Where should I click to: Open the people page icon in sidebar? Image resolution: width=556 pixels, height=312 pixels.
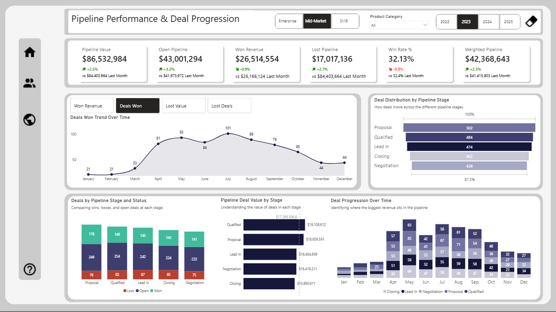(x=30, y=84)
